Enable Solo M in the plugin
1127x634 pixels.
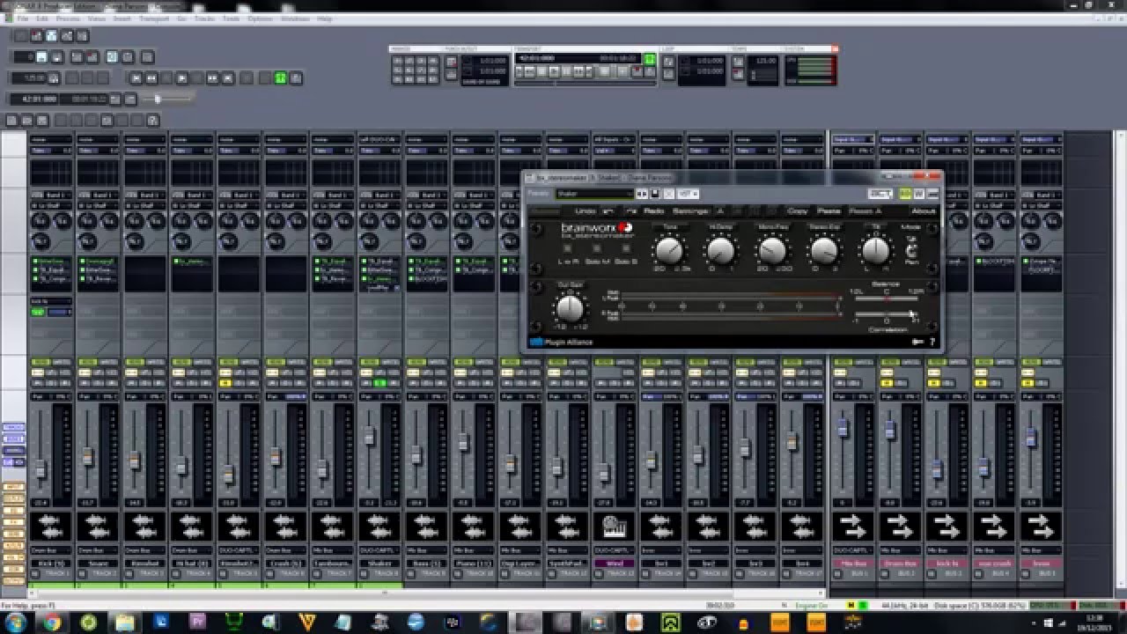pos(597,250)
